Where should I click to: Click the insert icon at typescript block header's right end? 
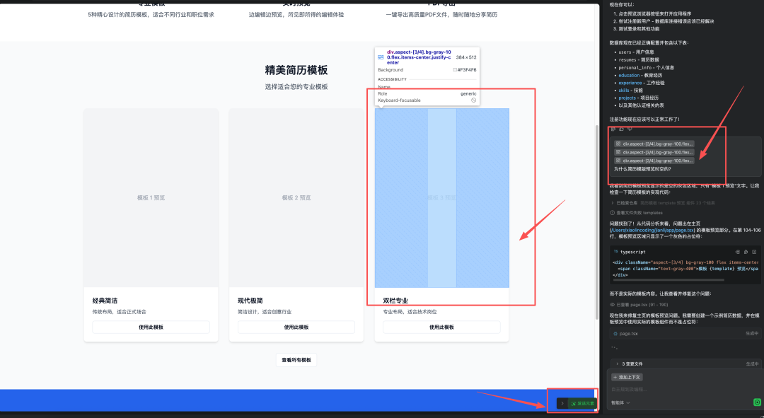pyautogui.click(x=754, y=252)
